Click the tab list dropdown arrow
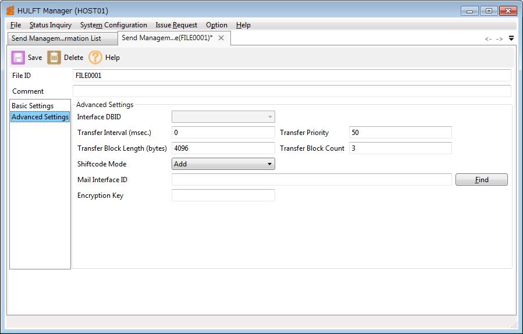 [x=511, y=38]
